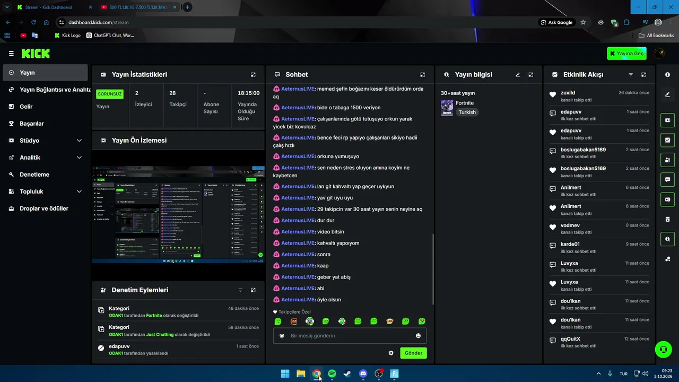This screenshot has width=679, height=382.
Task: Open the emoji picker in chat input
Action: pos(418,336)
